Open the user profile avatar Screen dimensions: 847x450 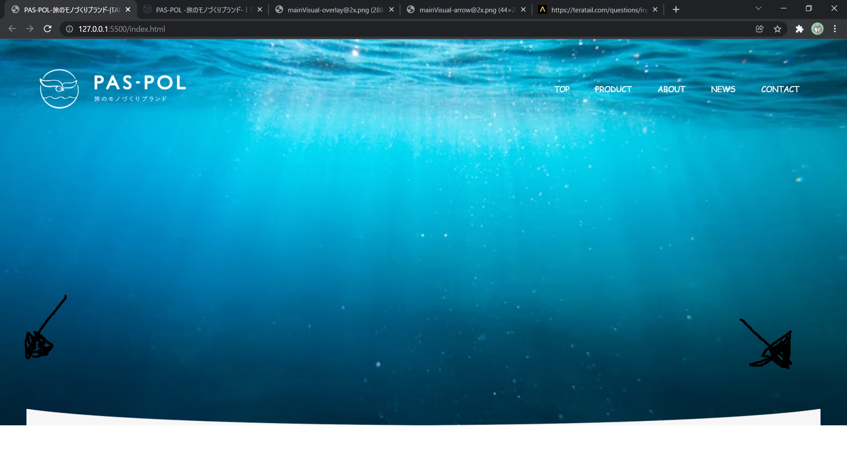click(x=817, y=29)
